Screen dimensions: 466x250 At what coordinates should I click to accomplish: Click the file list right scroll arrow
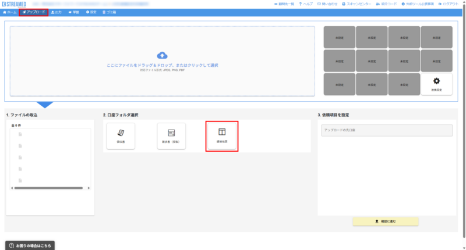pos(89,188)
